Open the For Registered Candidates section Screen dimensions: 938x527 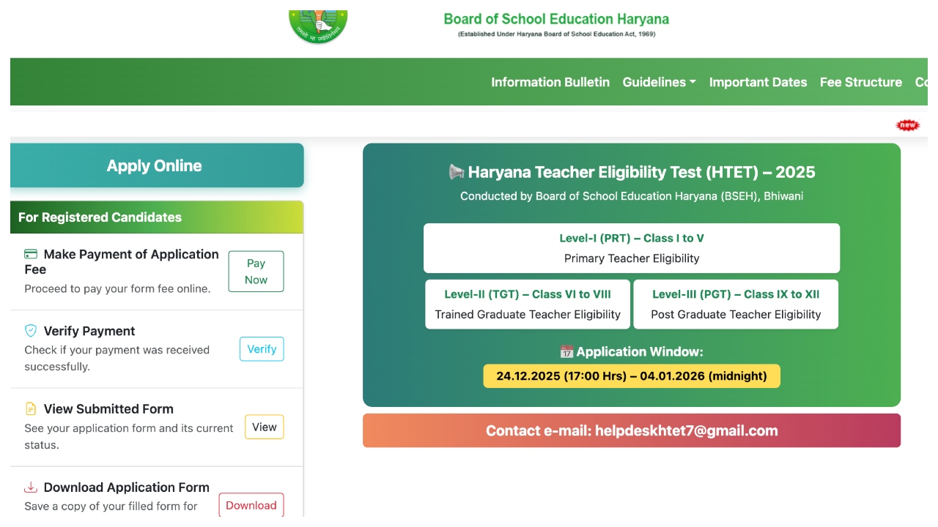point(100,217)
